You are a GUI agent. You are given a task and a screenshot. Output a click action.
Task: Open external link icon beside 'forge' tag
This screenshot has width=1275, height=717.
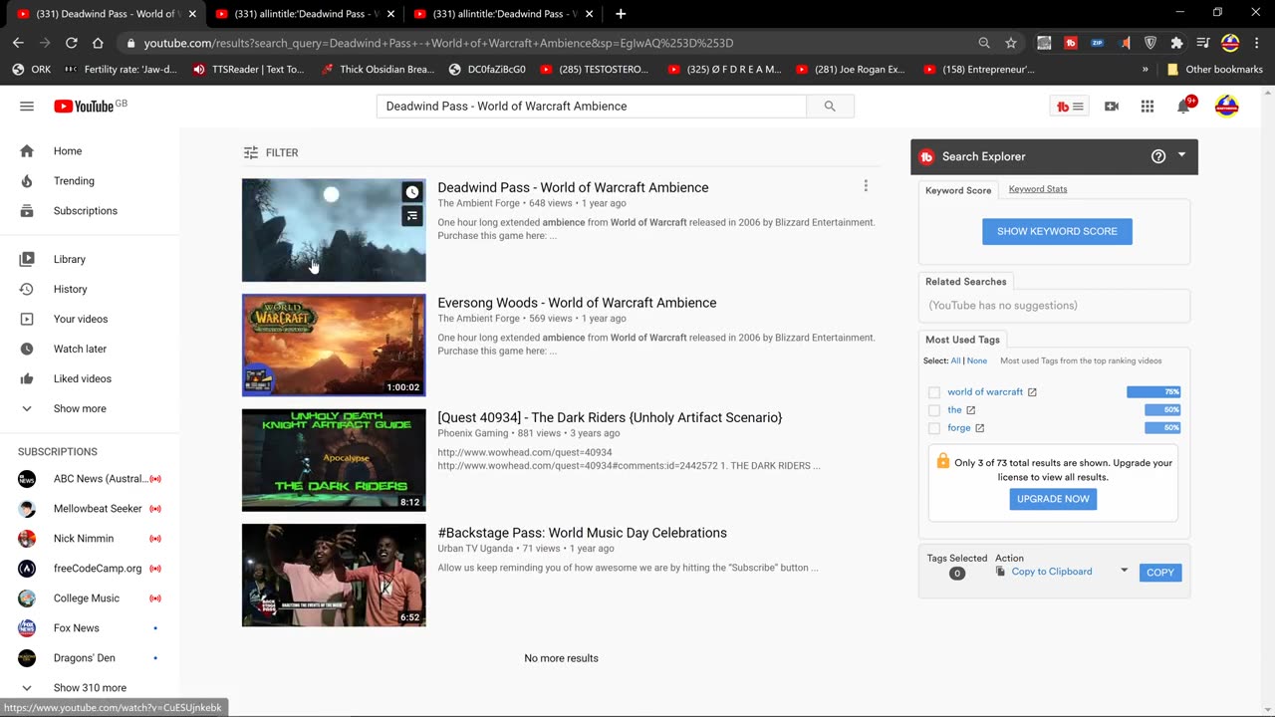[x=979, y=428]
